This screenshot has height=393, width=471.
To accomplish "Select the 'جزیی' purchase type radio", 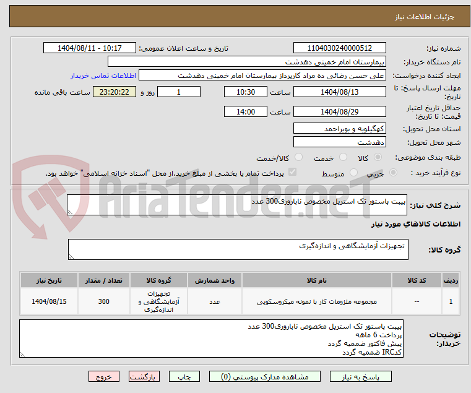I will pyautogui.click(x=393, y=173).
